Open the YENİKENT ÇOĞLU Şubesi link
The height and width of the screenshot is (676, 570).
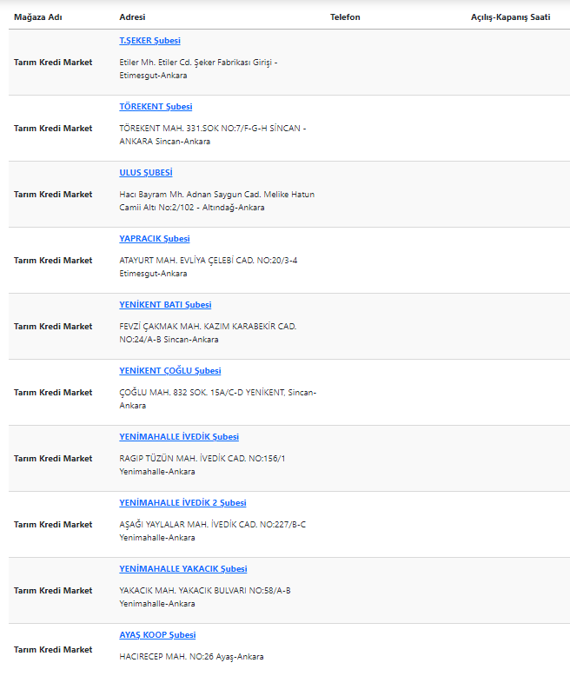point(170,371)
